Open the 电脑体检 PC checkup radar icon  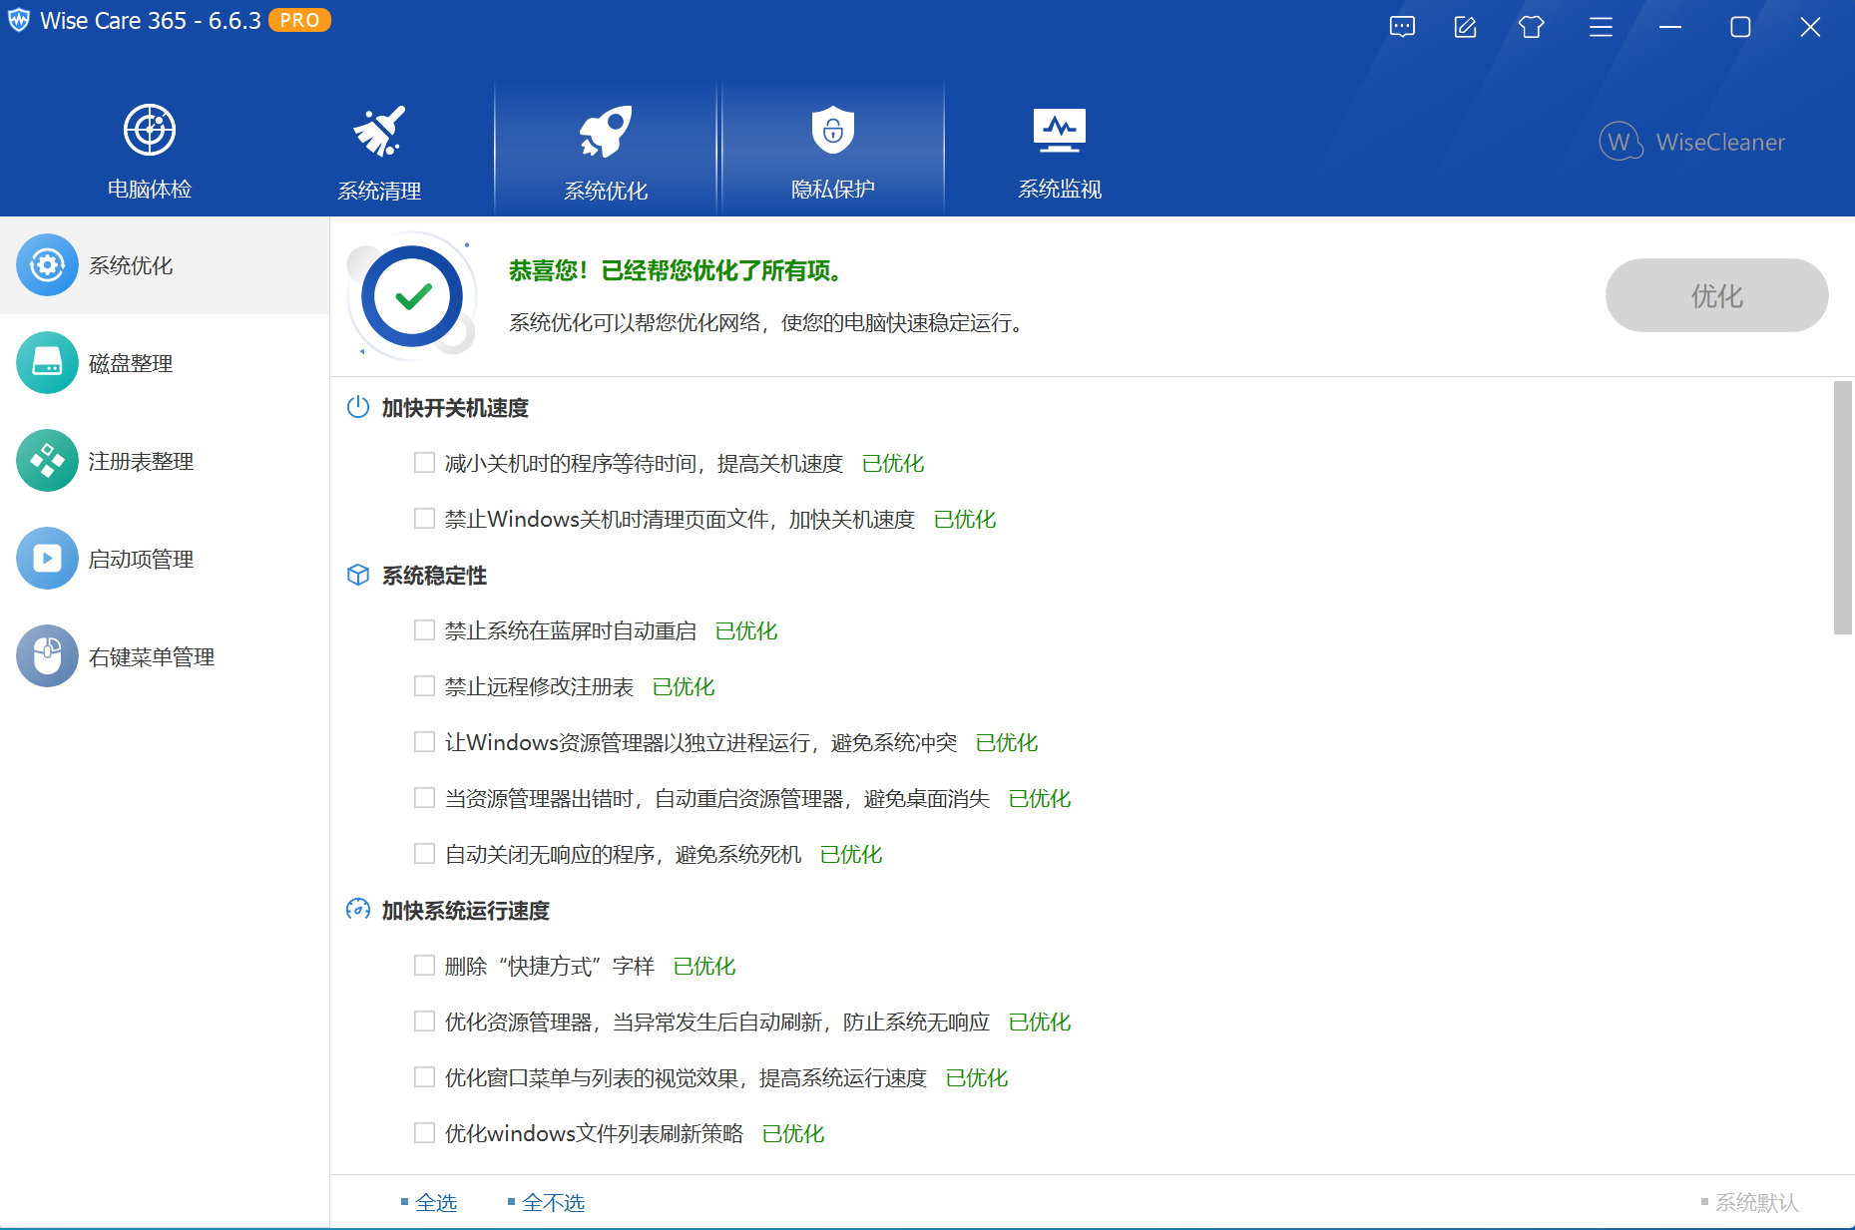(150, 130)
